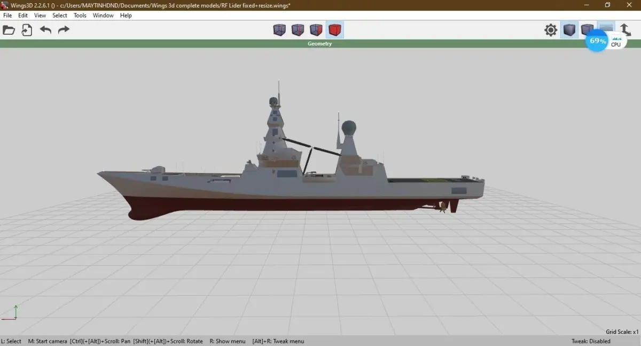This screenshot has width=641, height=346.
Task: Click the Save file icon
Action: [x=27, y=30]
